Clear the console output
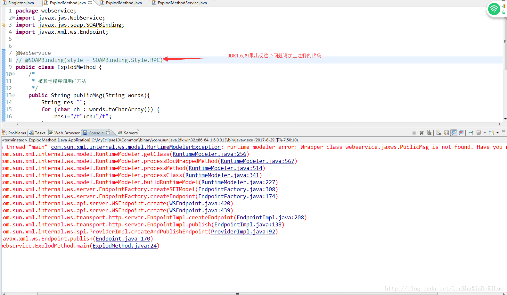 click(439, 133)
